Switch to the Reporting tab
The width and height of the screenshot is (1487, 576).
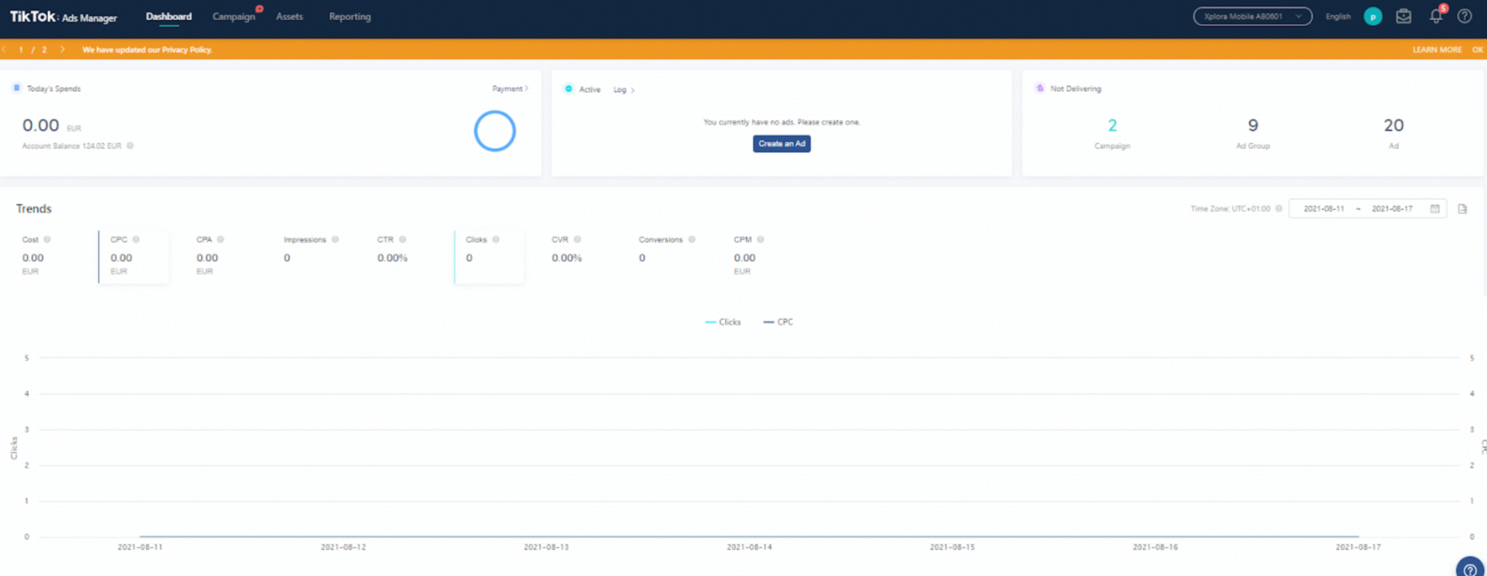click(350, 17)
